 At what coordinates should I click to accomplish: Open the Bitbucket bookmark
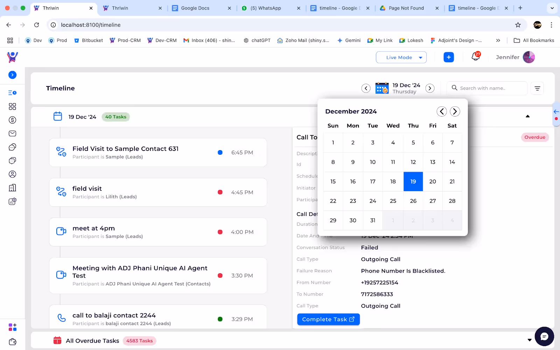point(89,41)
